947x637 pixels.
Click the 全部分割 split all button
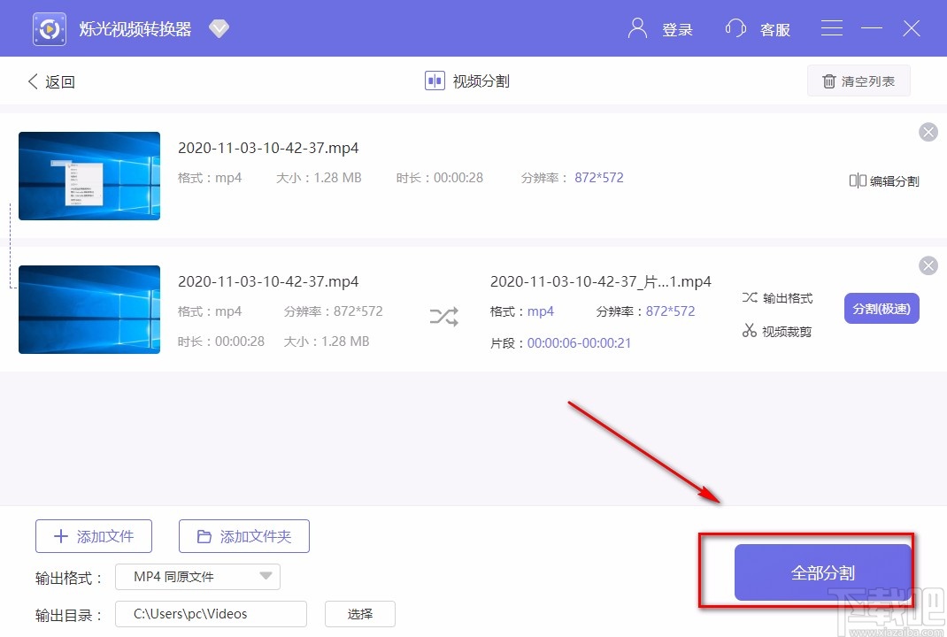coord(822,572)
